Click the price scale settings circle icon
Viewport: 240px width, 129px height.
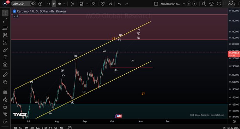234,121
